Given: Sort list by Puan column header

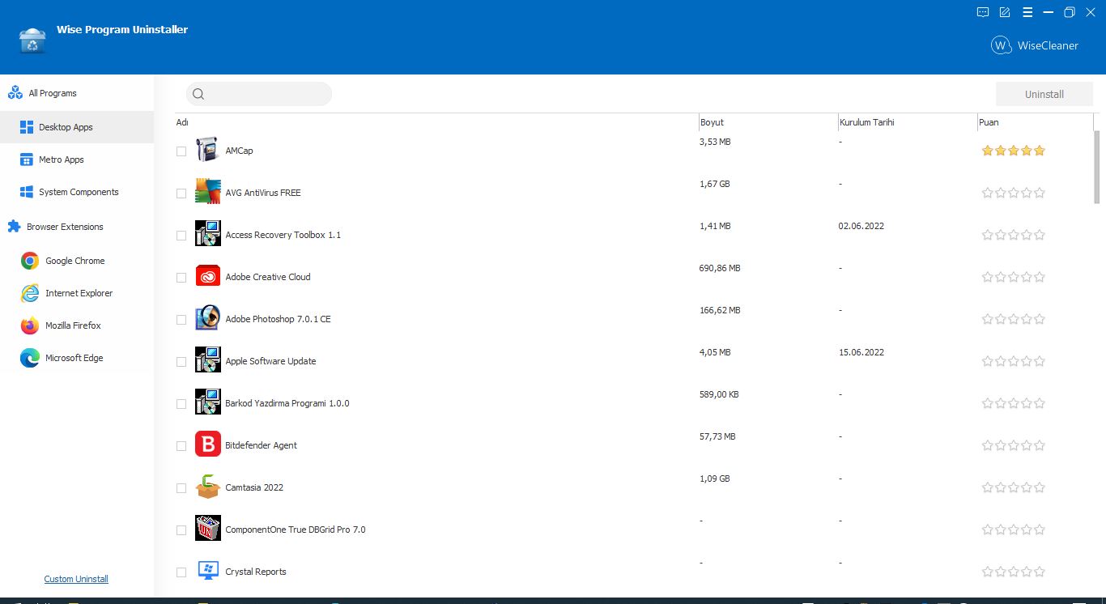Looking at the screenshot, I should pyautogui.click(x=1035, y=122).
